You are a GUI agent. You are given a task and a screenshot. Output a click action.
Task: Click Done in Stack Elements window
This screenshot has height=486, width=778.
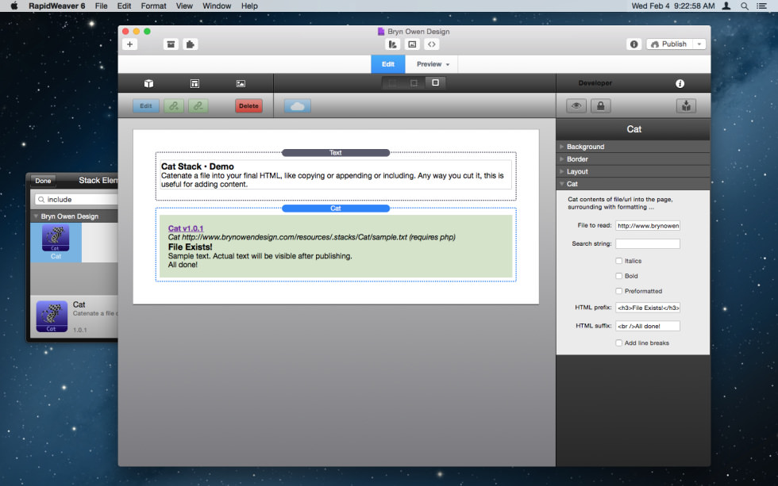tap(43, 180)
